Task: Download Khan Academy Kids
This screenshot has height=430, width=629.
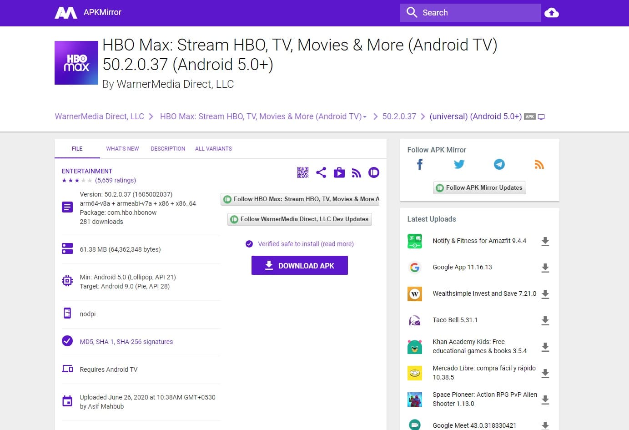Action: (545, 347)
